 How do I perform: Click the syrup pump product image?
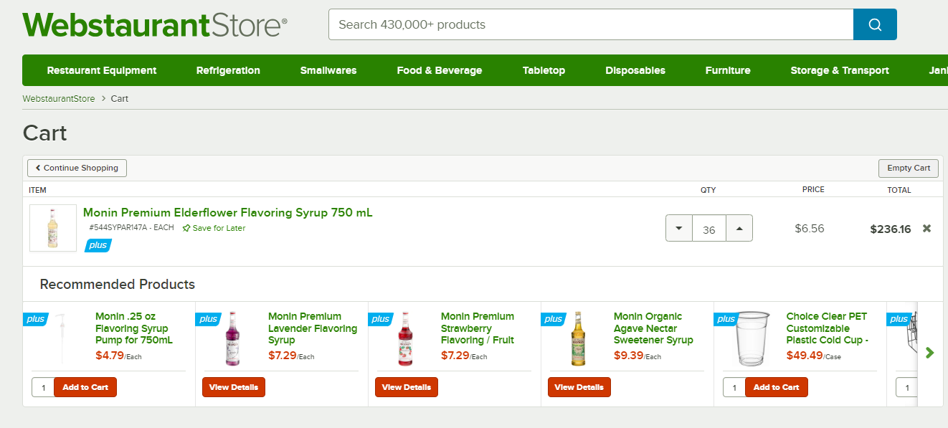point(62,338)
